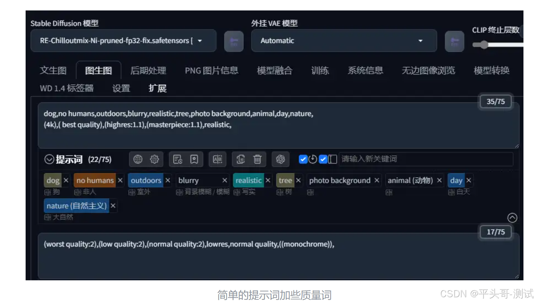Click into the positive prompt text area

279,125
